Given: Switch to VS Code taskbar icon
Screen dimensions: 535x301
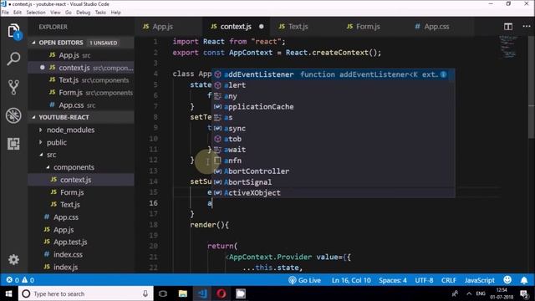Looking at the screenshot, I should (x=202, y=293).
